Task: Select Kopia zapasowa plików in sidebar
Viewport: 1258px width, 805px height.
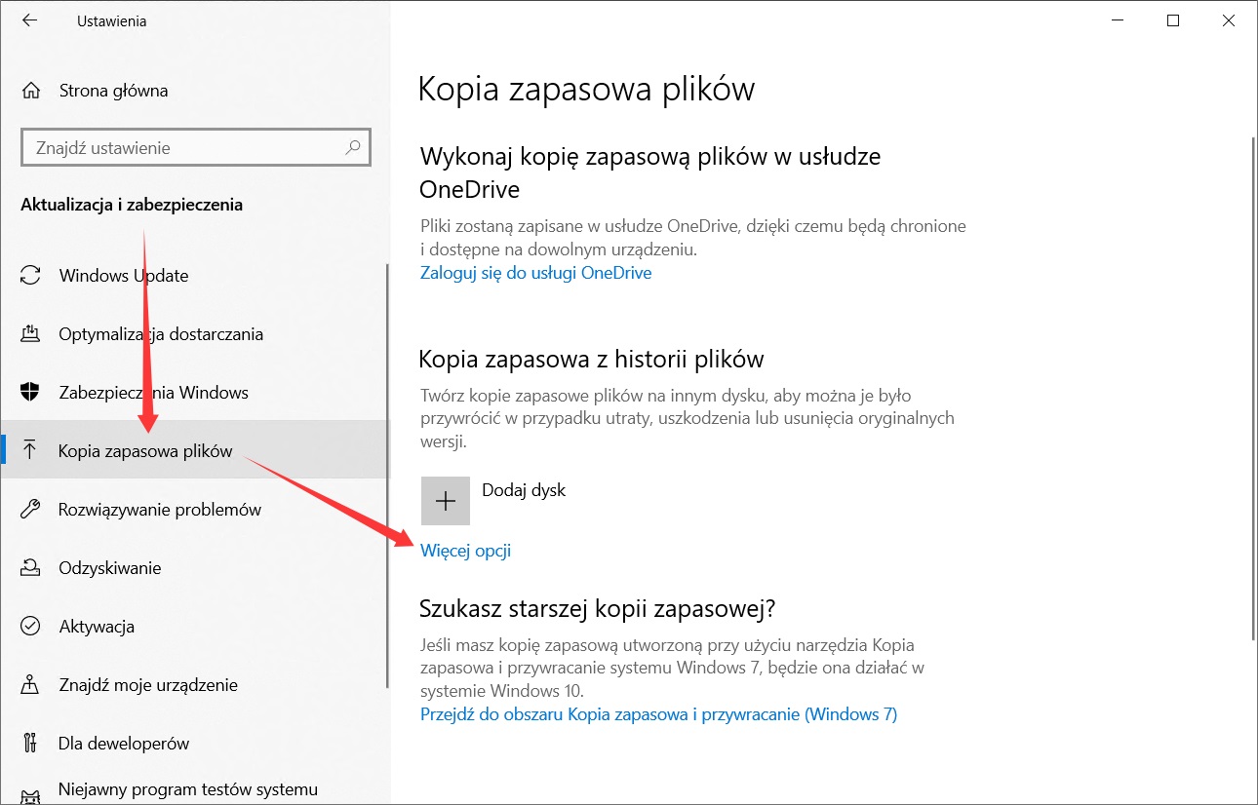Action: 145,451
